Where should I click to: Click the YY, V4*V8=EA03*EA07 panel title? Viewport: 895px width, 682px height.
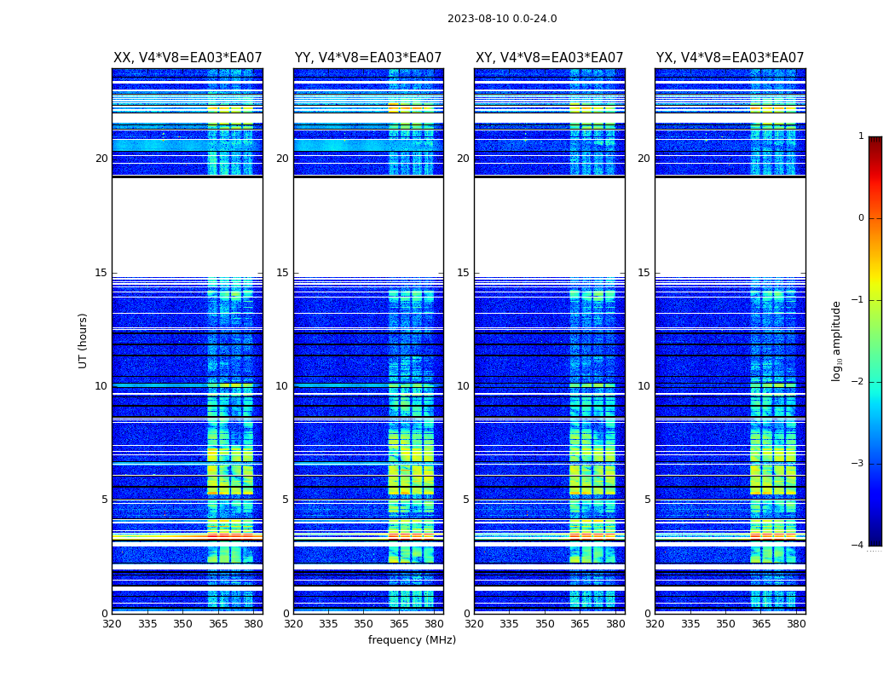click(x=368, y=58)
